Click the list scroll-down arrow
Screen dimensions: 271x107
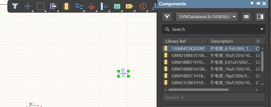tap(262, 84)
